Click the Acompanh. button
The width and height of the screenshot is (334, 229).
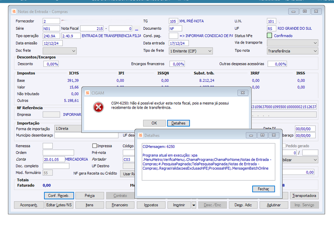29,205
